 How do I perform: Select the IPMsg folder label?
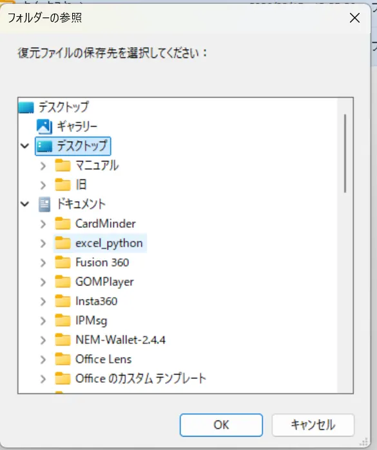tap(91, 321)
